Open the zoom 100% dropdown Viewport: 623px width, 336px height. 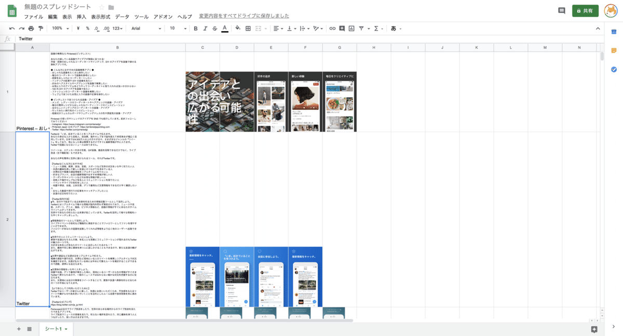(60, 28)
